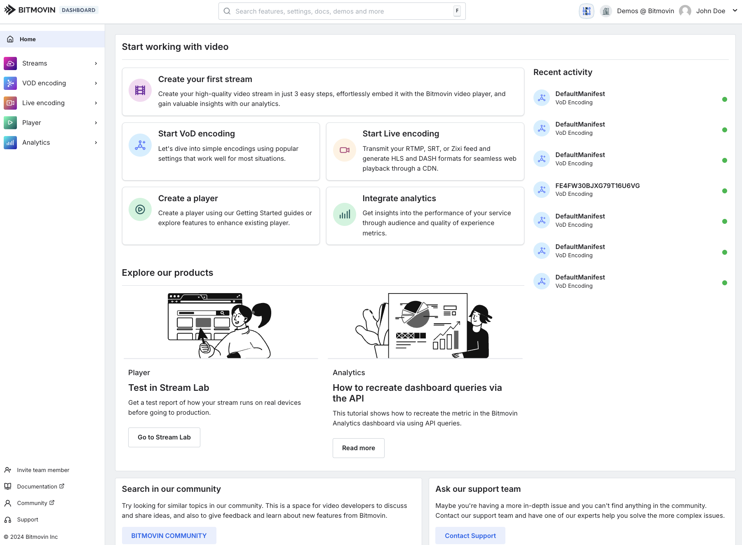Screen dimensions: 742x545
Task: Focus the search features input field
Action: pos(342,11)
